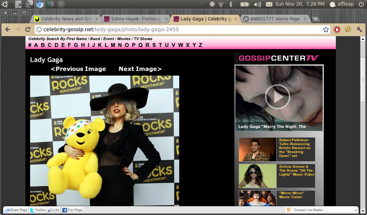
Task: Check the battery status indicator
Action: pyautogui.click(x=245, y=4)
